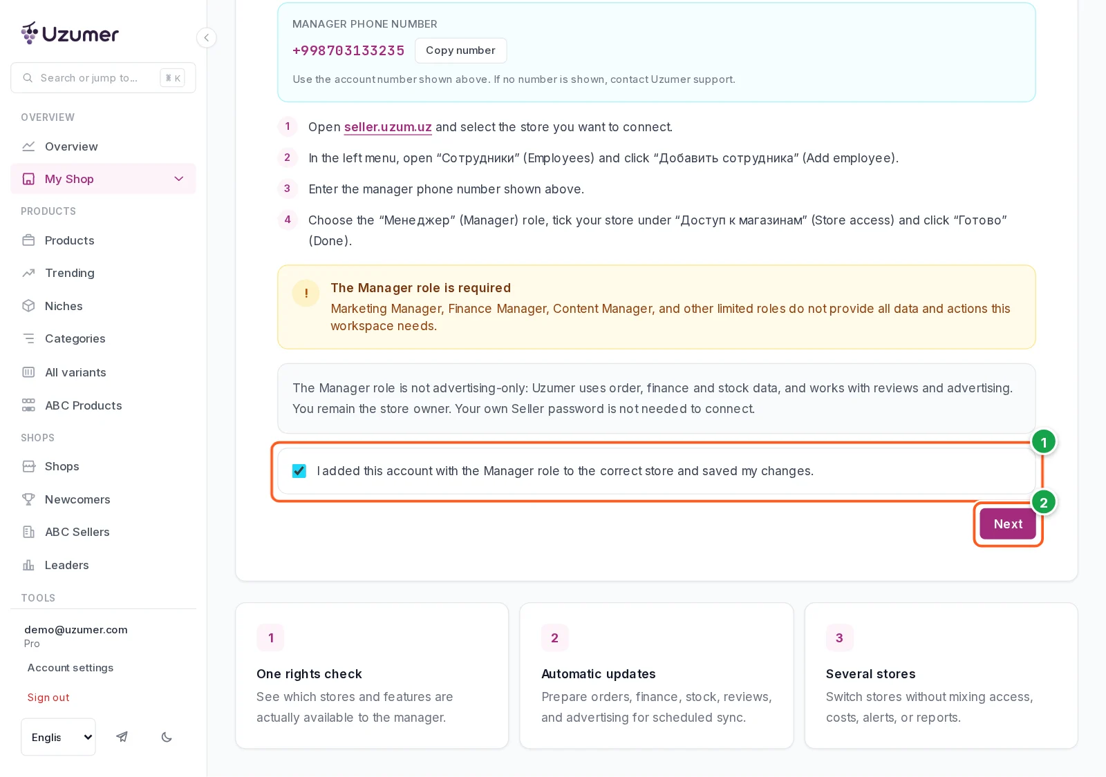
Task: Click the Leaders bar chart icon
Action: [28, 565]
